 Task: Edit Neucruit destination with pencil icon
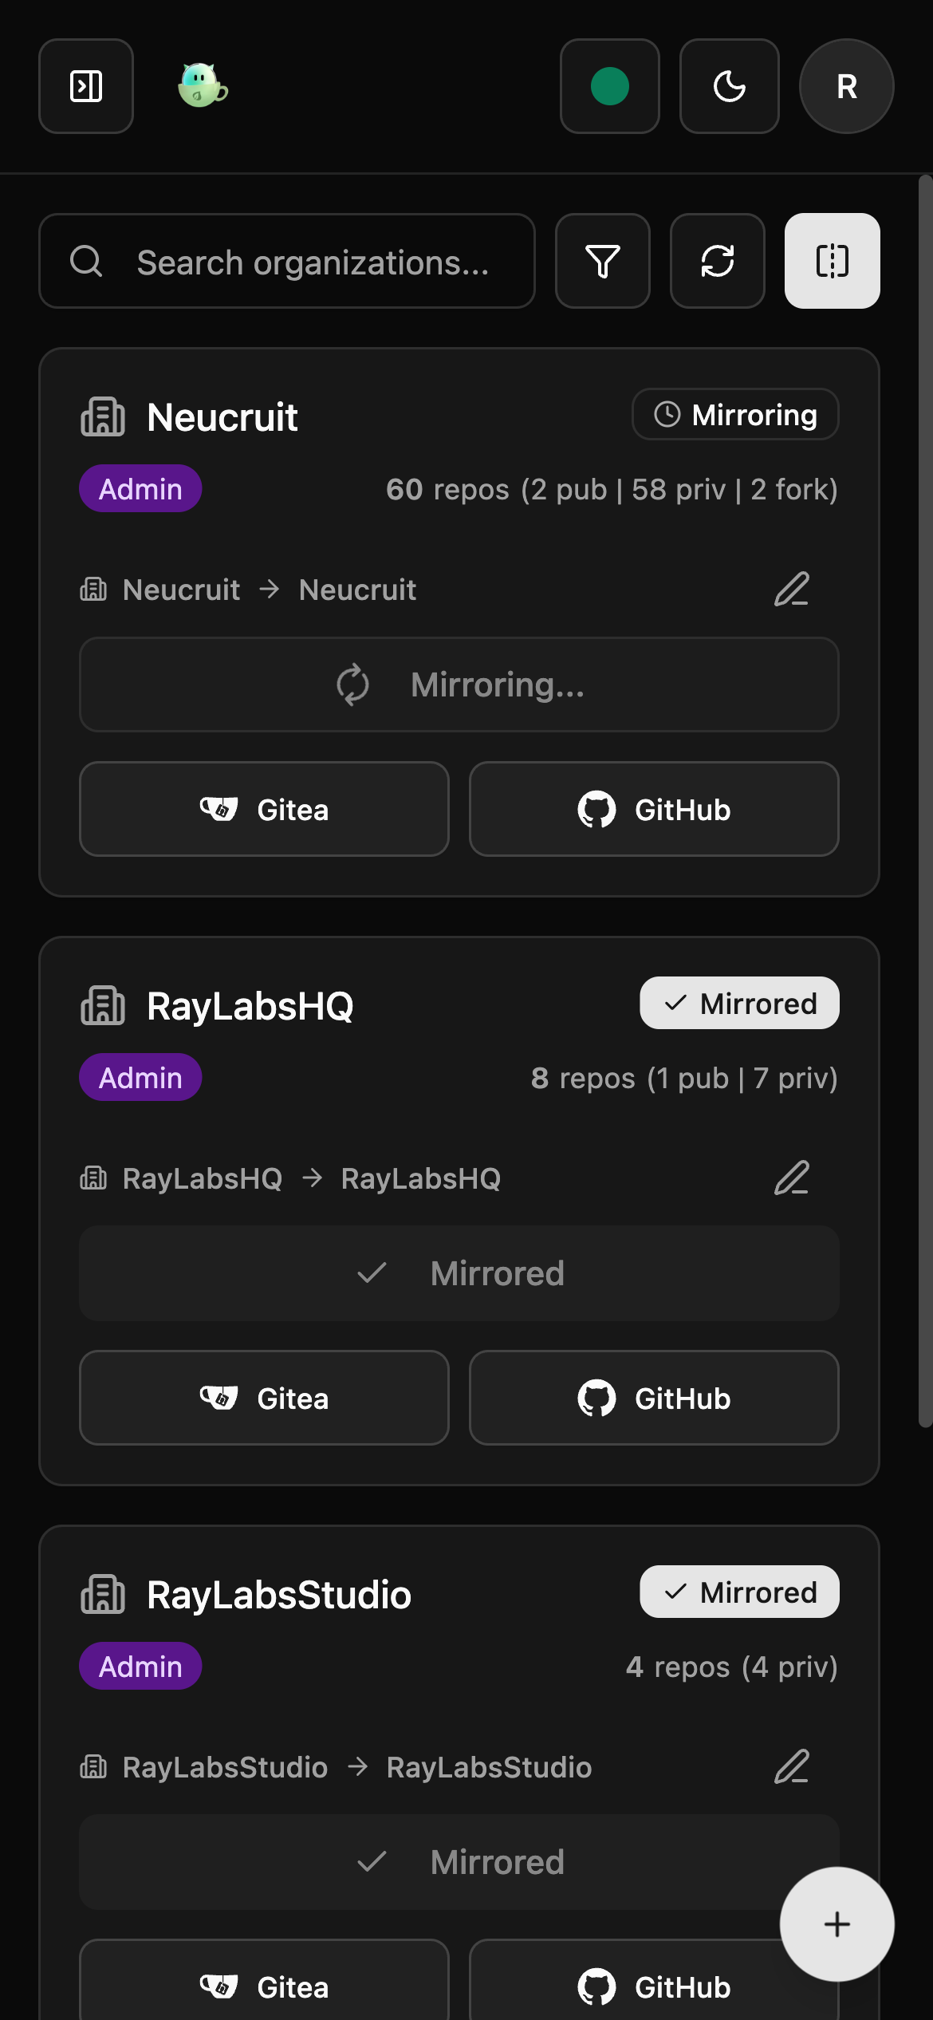792,590
